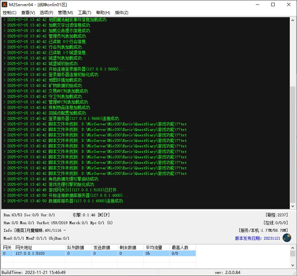Click log line 回城点配置加载成功
Image resolution: width=297 pixels, height=276 pixels.
pos(45,113)
